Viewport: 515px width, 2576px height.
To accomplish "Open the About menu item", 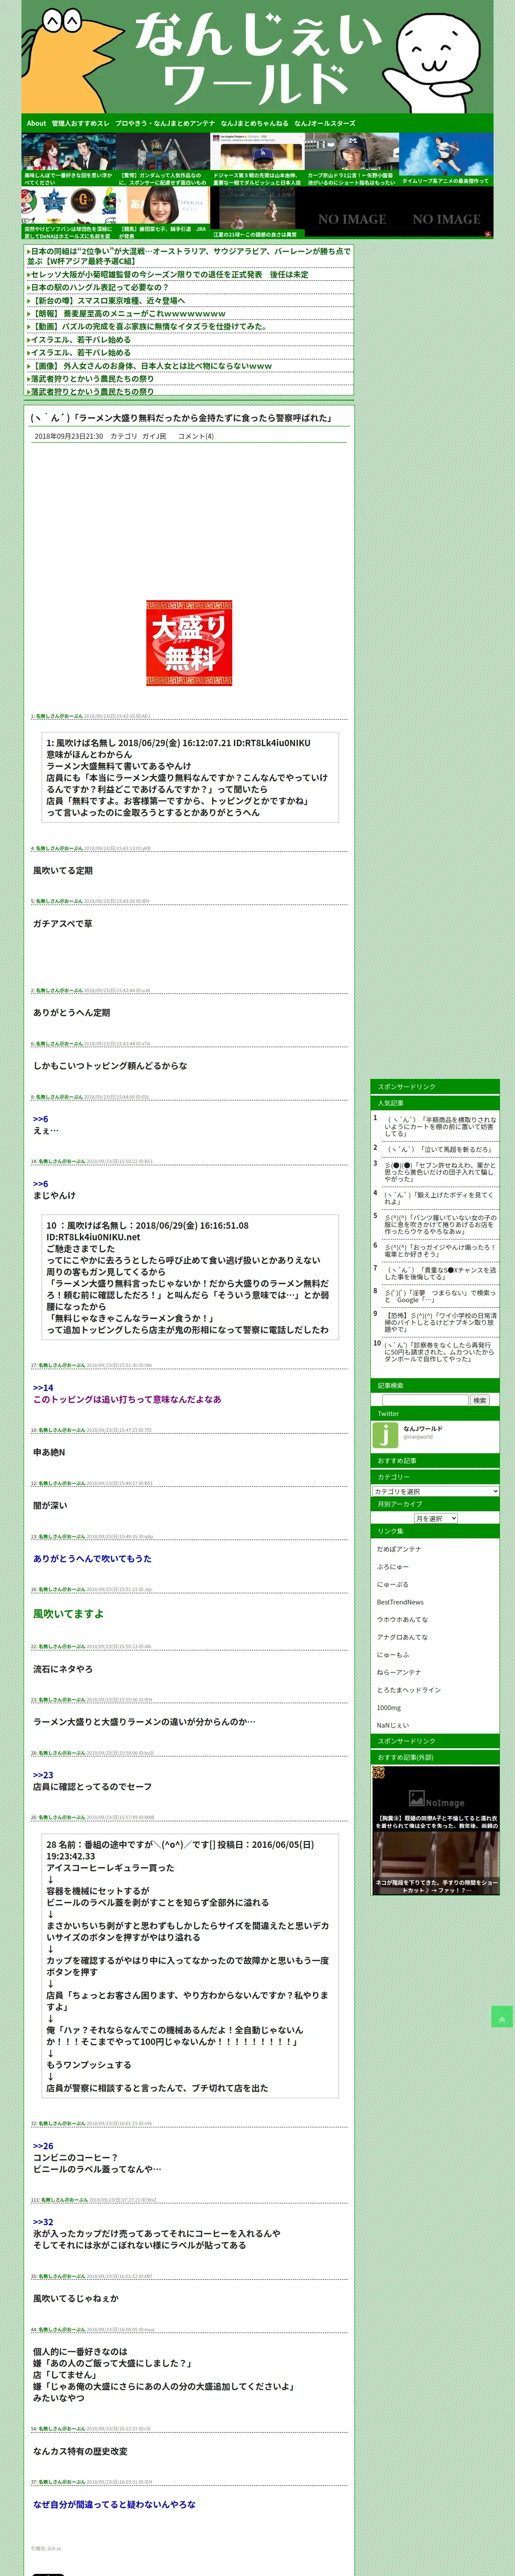I will tap(36, 123).
